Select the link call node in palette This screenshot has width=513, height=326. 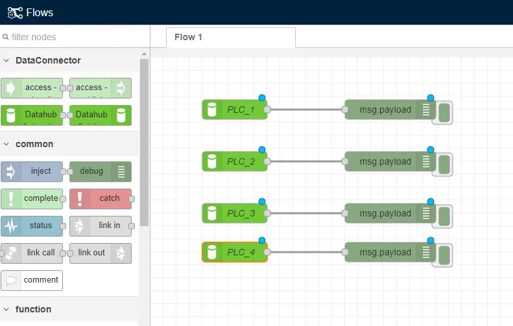[x=32, y=253]
